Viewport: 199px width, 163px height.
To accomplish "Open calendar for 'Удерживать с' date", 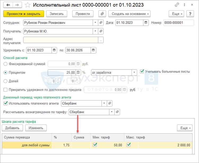I will [x=54, y=50].
